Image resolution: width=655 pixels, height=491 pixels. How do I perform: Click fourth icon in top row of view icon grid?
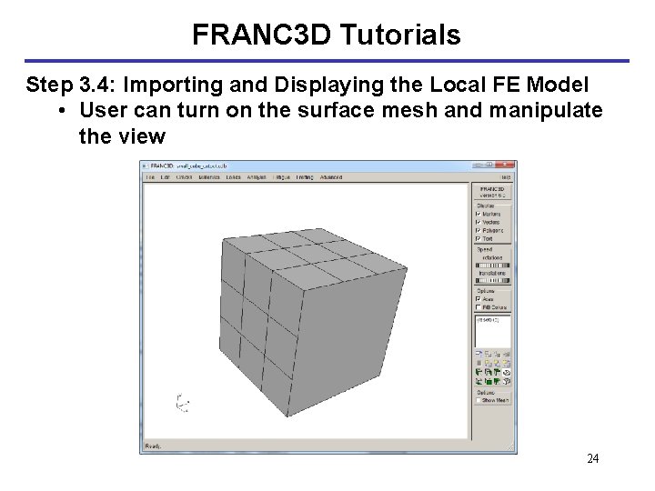507,354
